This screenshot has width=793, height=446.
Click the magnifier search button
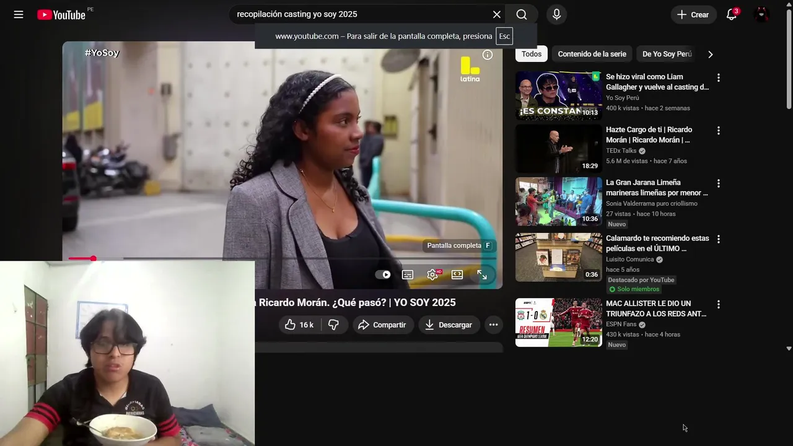coord(522,14)
